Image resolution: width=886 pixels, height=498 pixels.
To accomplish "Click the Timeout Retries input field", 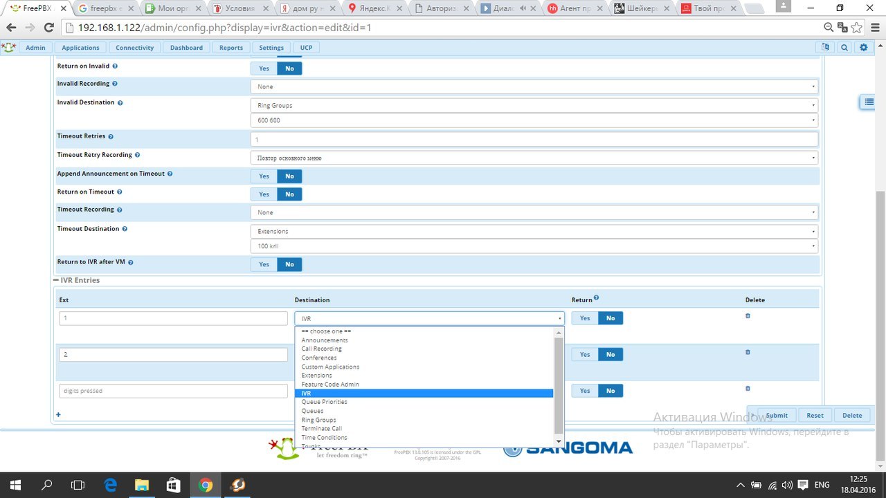I will tap(534, 139).
